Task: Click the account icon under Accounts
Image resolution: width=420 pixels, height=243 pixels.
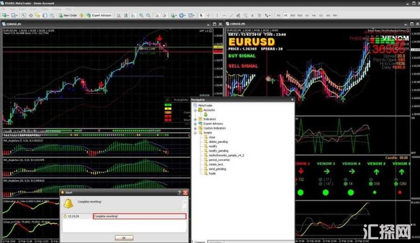Action: point(205,115)
